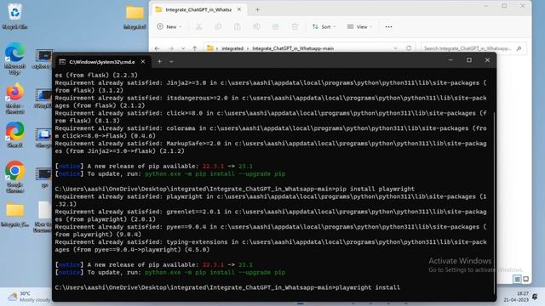This screenshot has height=306, width=545.
Task: Click the 'pip install playwright' command text
Action: [375, 189]
